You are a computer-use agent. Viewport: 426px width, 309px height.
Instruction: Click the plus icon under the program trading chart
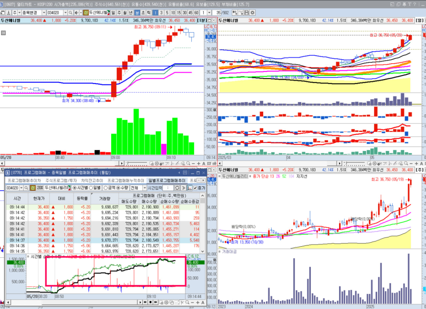coord(198,302)
